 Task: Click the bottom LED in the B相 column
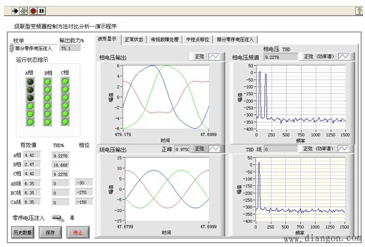click(x=47, y=122)
